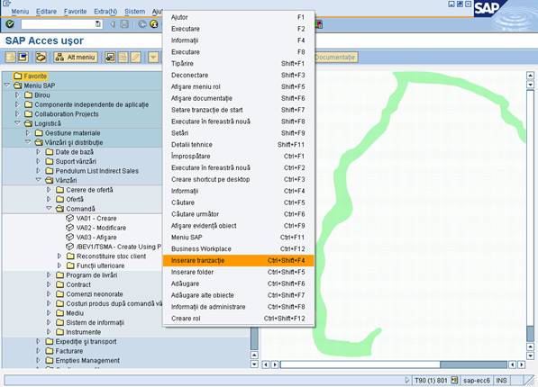Select Business Workplace menu entry
This screenshot has height=387, width=538.
(238, 249)
